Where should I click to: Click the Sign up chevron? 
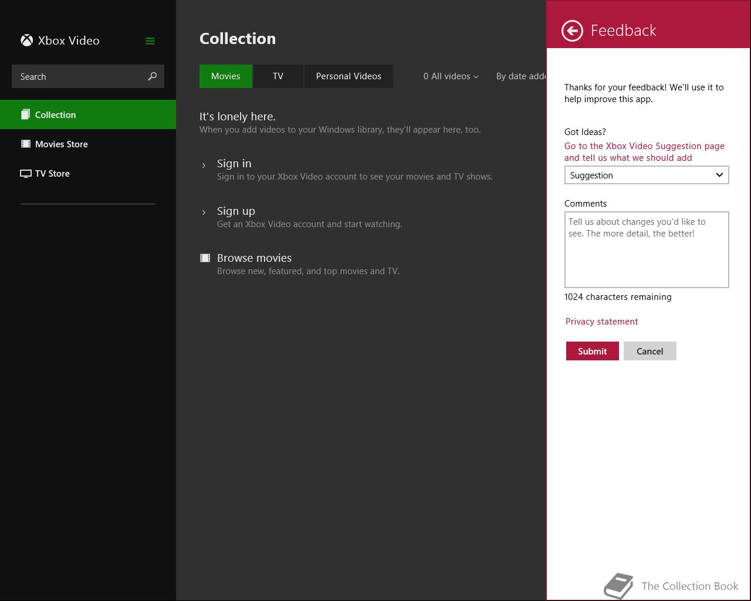[204, 212]
